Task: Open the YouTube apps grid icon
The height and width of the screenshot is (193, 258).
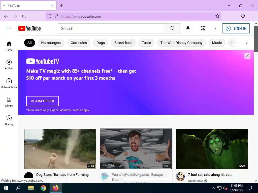Action: (203, 28)
